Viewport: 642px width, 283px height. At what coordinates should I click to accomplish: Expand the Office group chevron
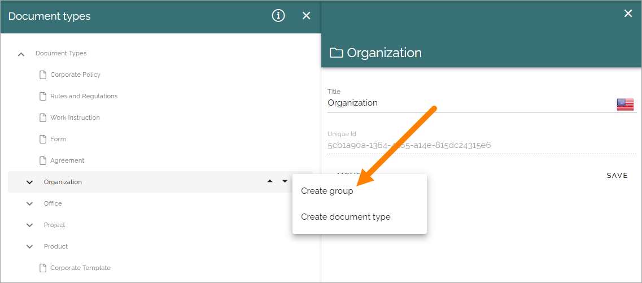coord(29,203)
